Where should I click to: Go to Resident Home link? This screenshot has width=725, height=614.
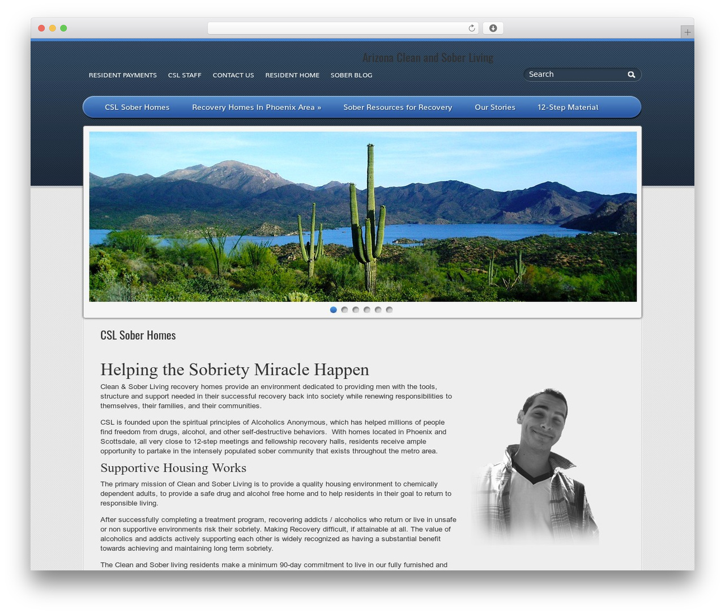point(292,75)
